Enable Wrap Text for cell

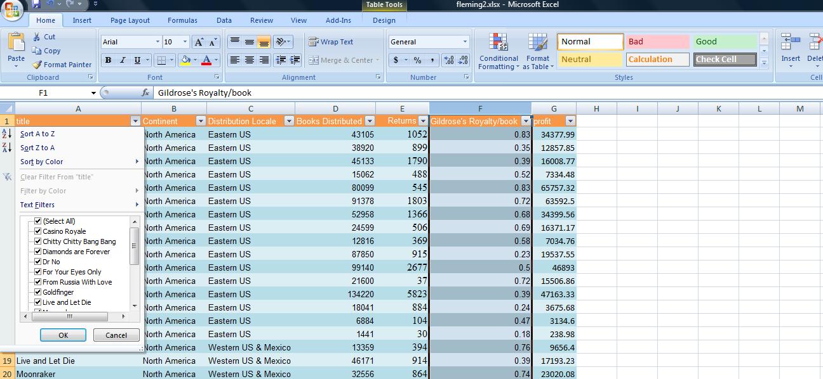coord(331,42)
